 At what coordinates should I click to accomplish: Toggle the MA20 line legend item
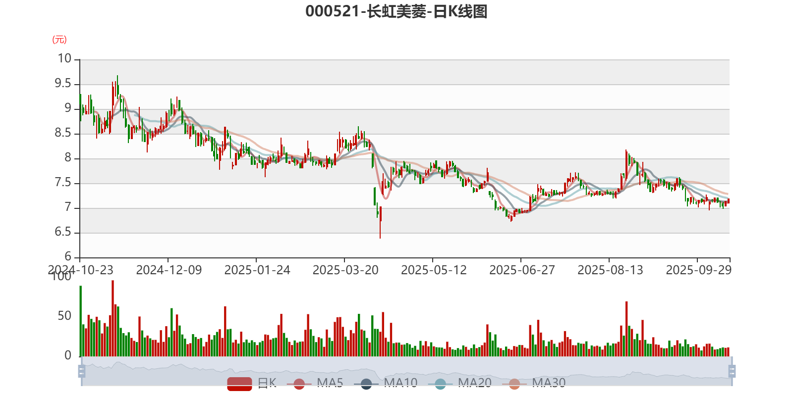click(459, 383)
